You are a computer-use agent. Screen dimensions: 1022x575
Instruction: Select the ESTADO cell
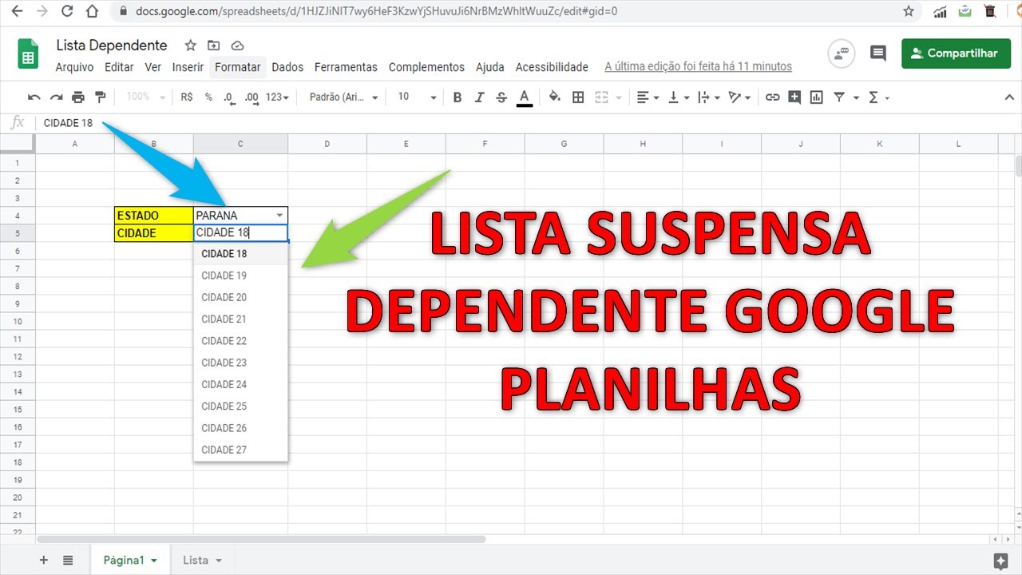point(154,216)
